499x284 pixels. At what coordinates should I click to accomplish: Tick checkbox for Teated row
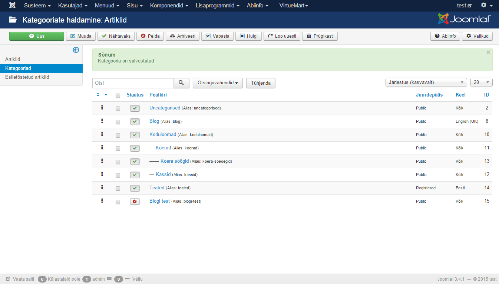click(118, 189)
